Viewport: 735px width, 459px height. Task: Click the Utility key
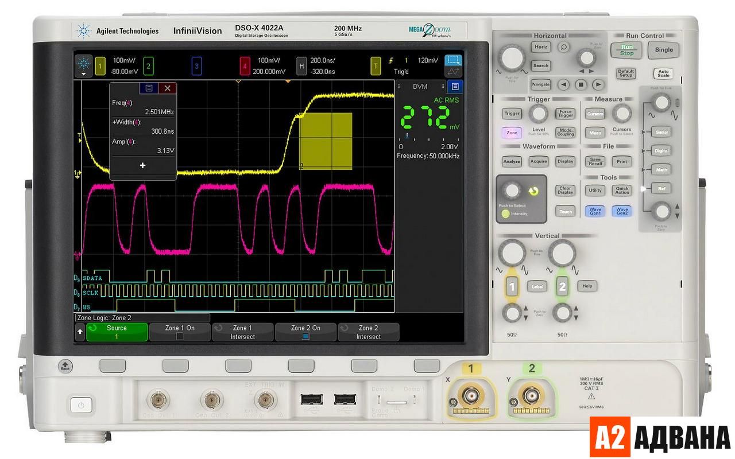point(595,190)
